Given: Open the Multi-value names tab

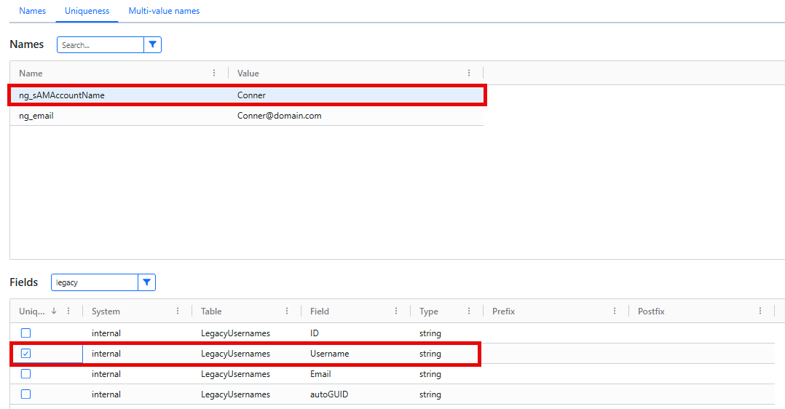Looking at the screenshot, I should pos(165,10).
